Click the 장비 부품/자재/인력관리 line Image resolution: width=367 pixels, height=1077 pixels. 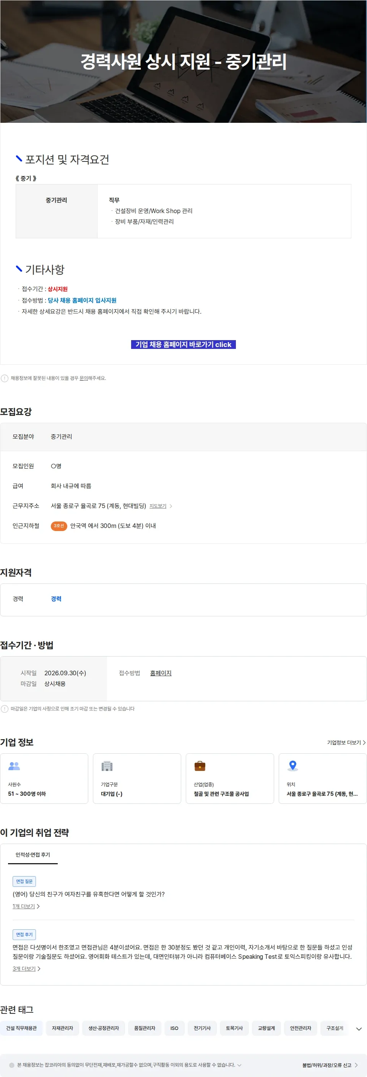(x=144, y=221)
